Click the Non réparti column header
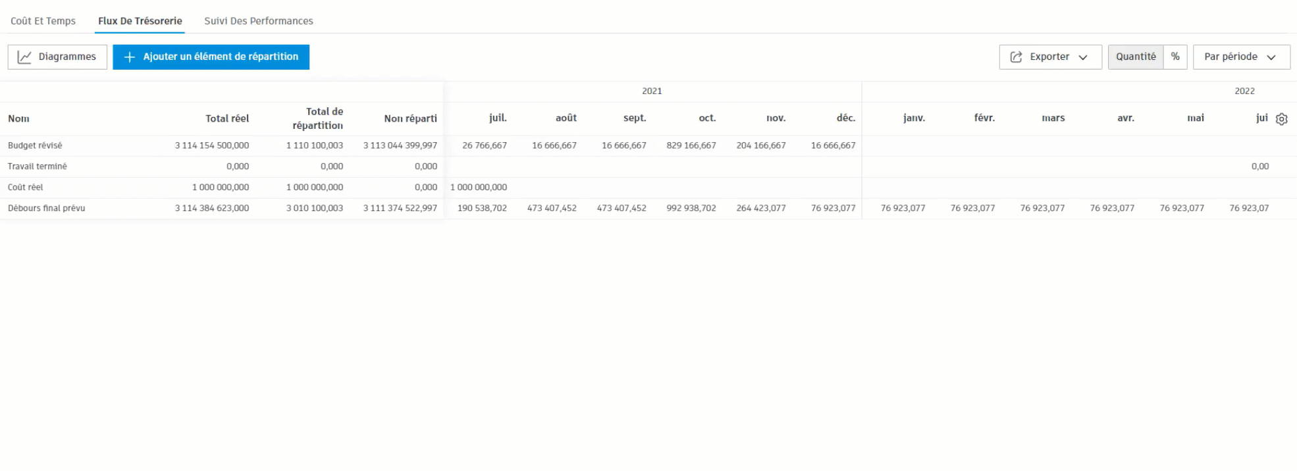1297x471 pixels. click(x=411, y=118)
